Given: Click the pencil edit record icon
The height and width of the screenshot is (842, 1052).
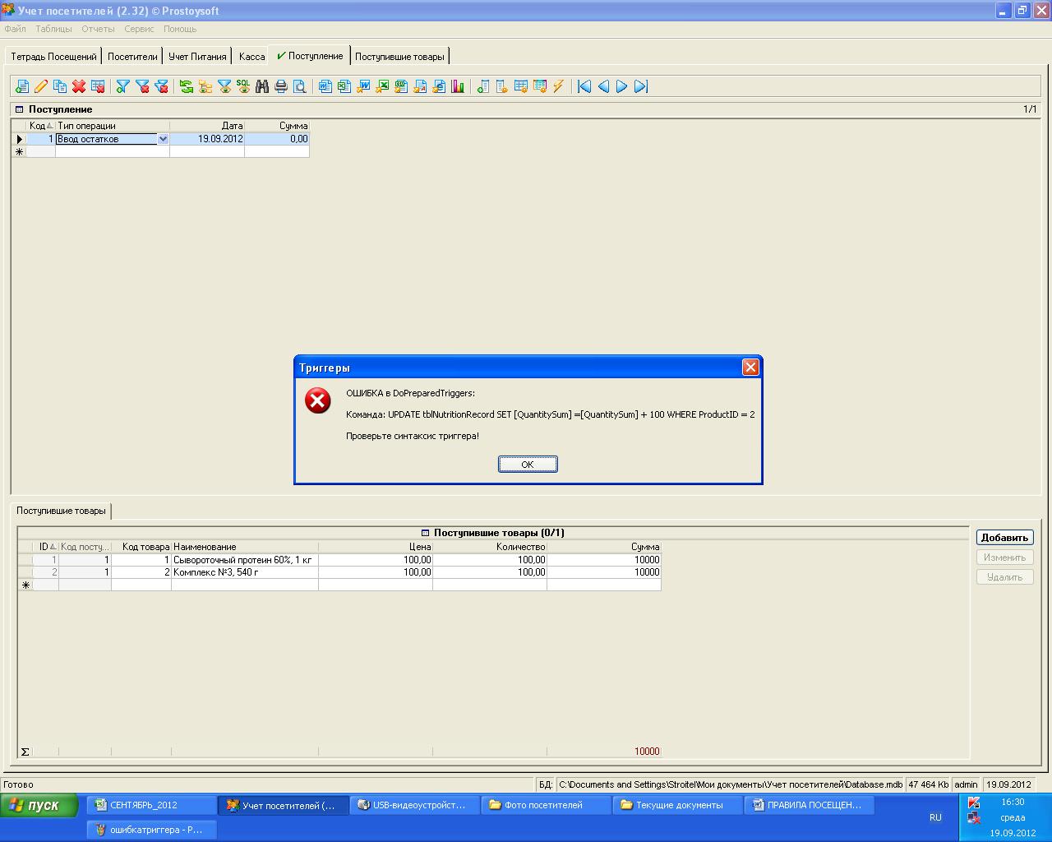Looking at the screenshot, I should pyautogui.click(x=40, y=86).
